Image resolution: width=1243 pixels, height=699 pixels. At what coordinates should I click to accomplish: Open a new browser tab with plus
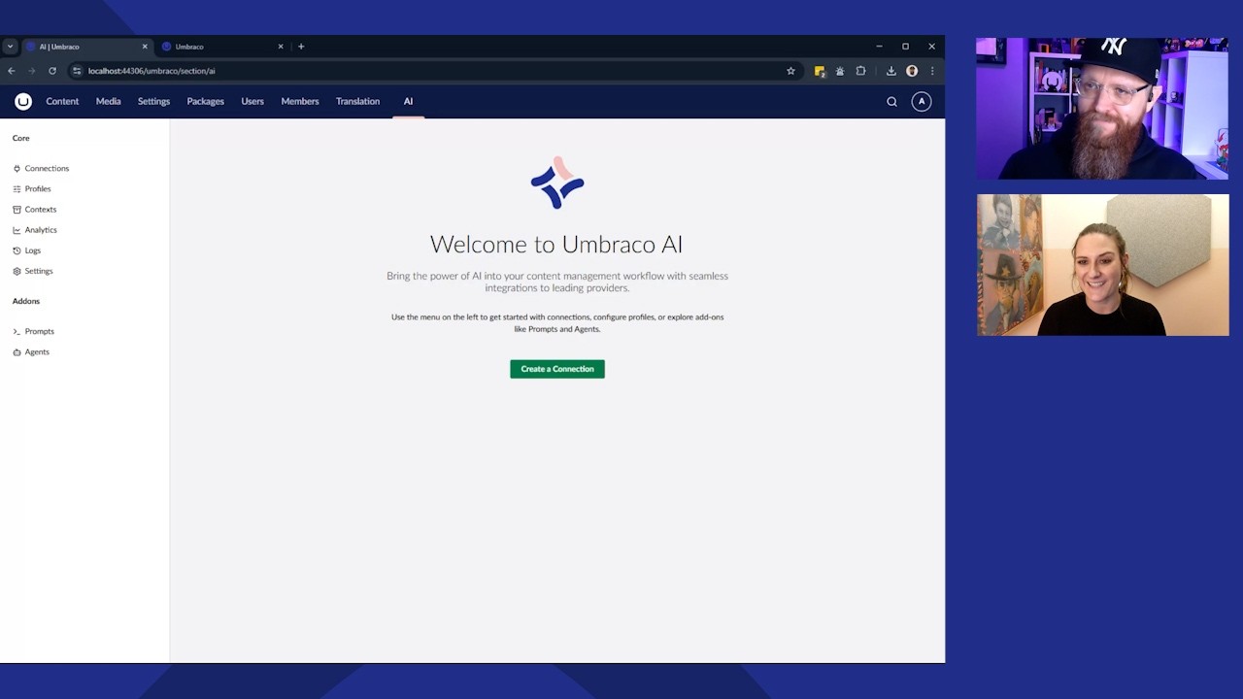click(x=301, y=47)
